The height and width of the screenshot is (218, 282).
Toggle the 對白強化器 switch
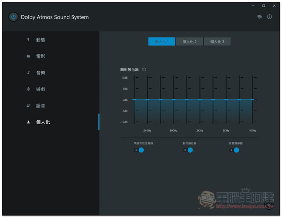coord(188,150)
